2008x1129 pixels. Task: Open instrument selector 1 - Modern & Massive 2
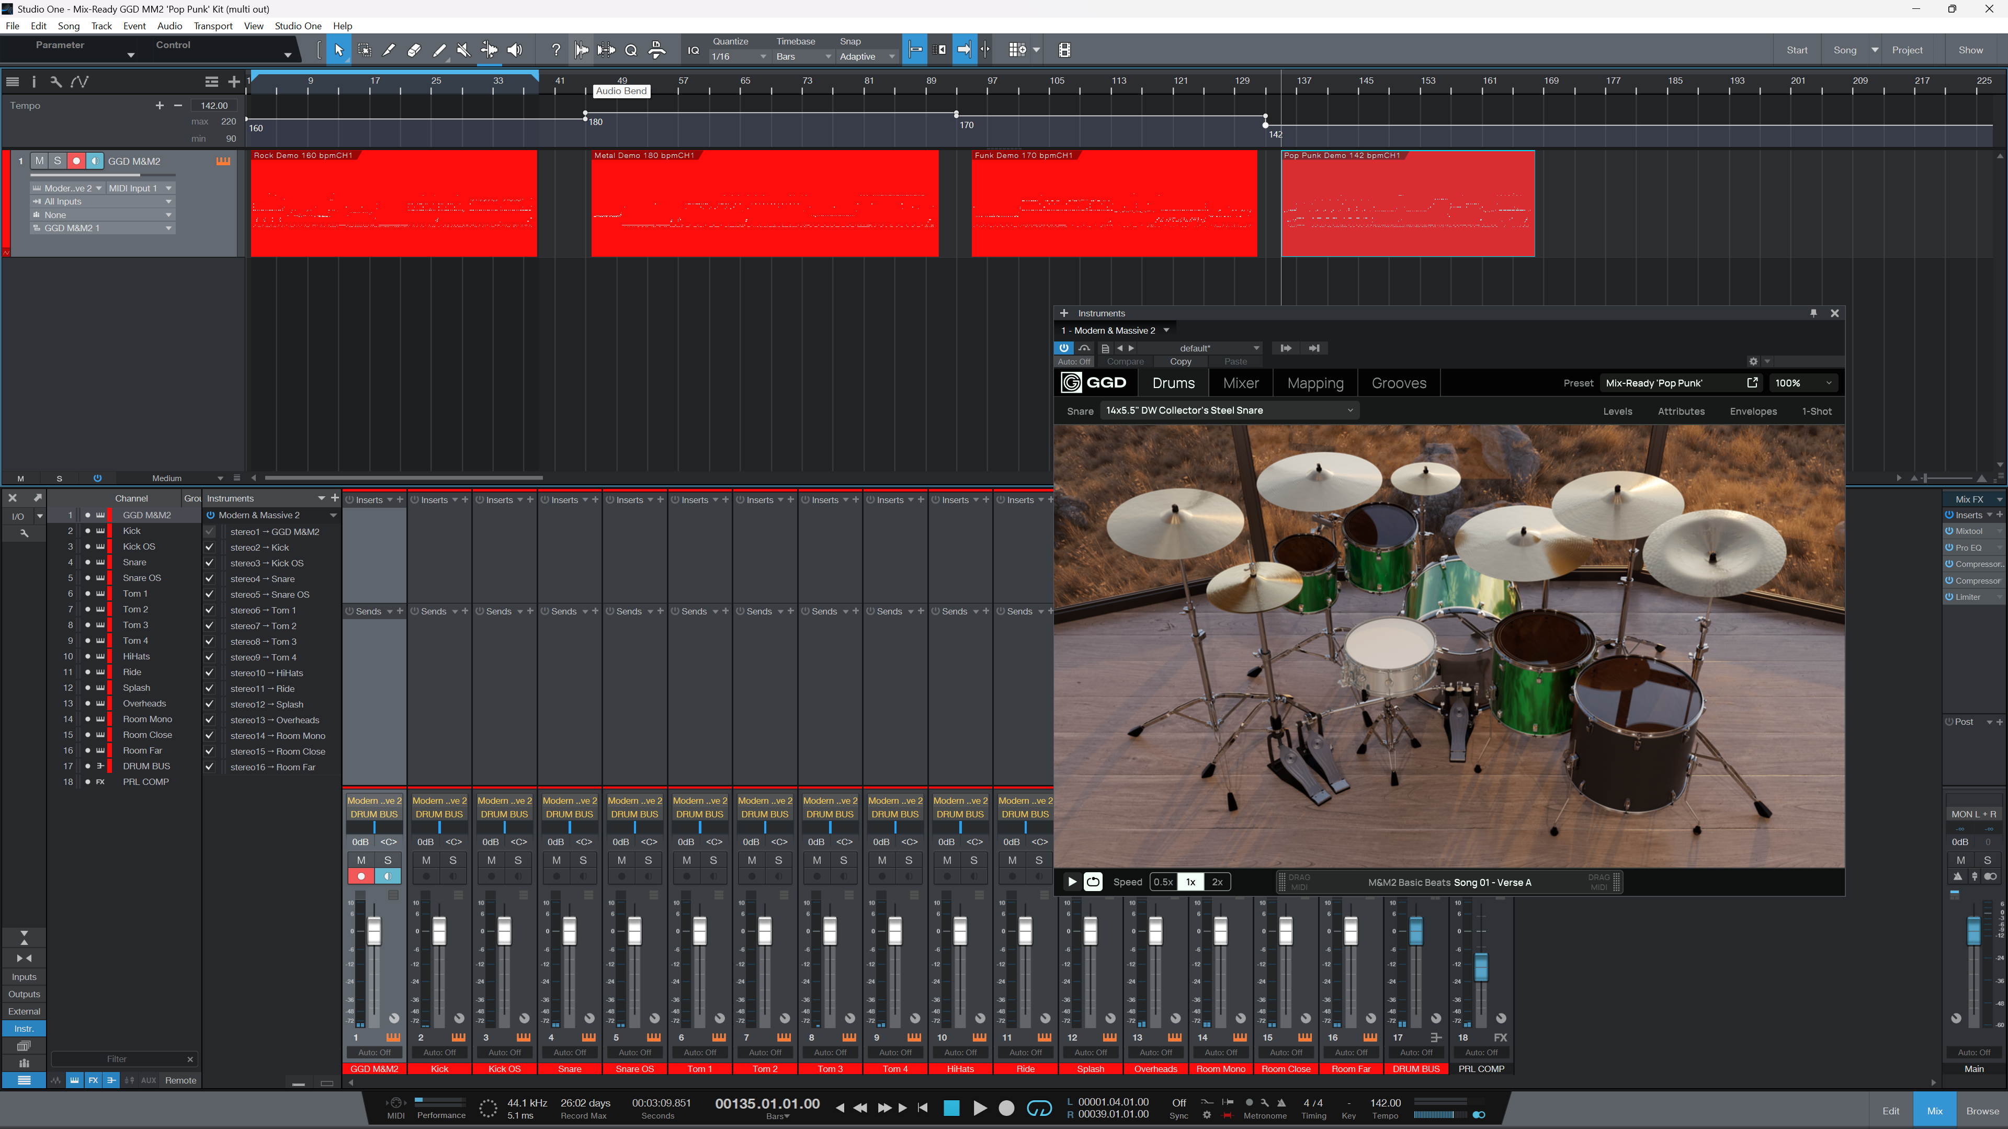click(x=1115, y=330)
